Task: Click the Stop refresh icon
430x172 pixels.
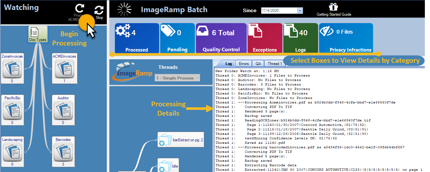Action: pyautogui.click(x=99, y=10)
